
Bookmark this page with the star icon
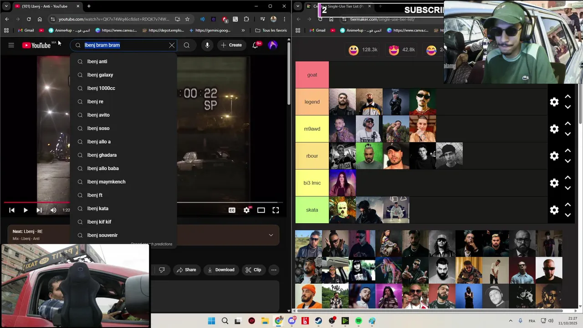[x=187, y=19]
